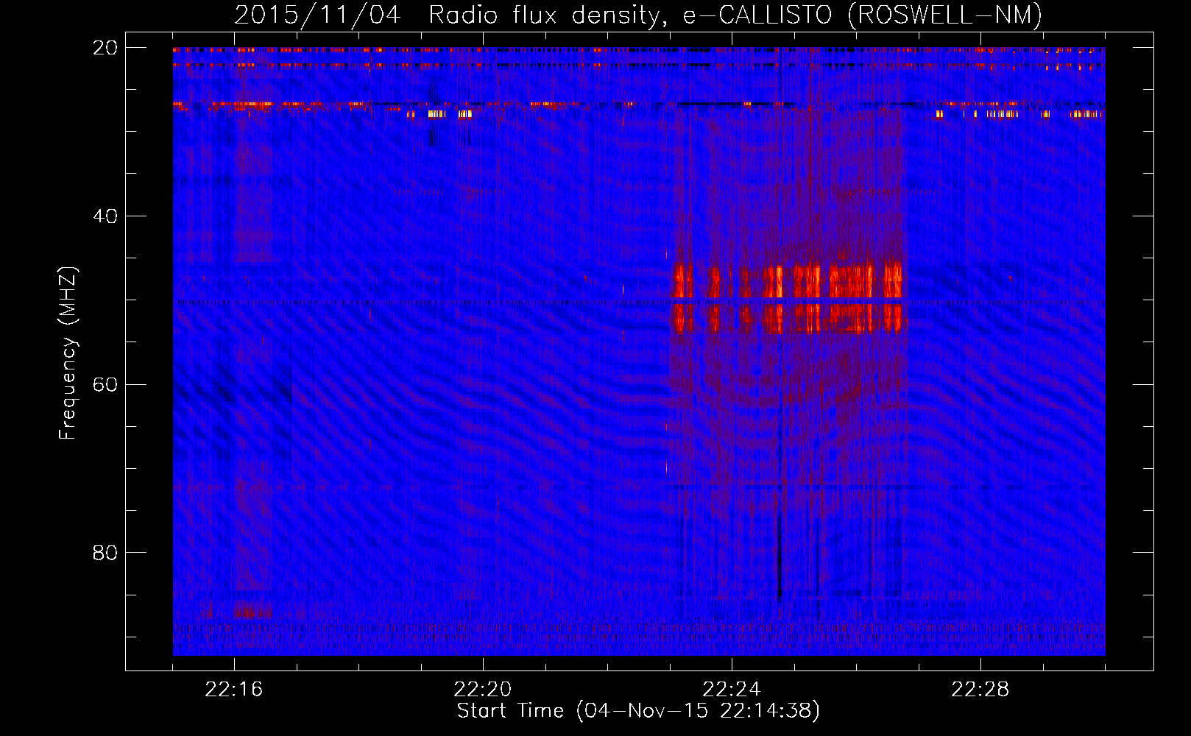Click the '22:16' time tick label
The width and height of the screenshot is (1191, 736).
(234, 690)
